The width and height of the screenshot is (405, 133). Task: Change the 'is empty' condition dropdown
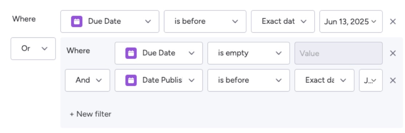248,53
